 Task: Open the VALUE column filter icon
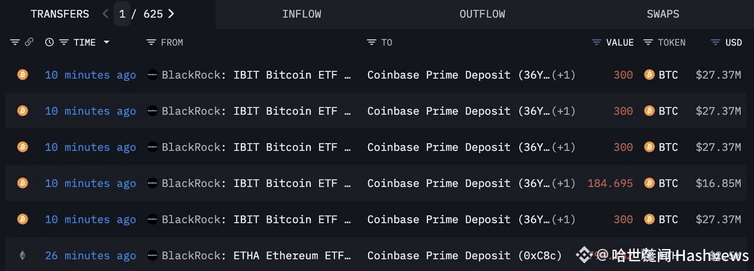[596, 42]
